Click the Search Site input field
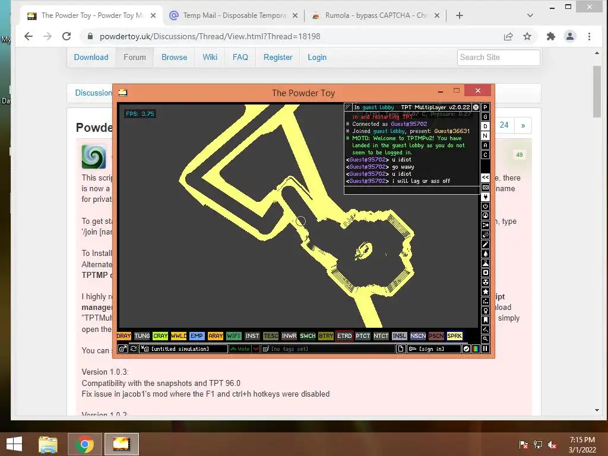Screen dimensions: 608x456 [x=499, y=58]
